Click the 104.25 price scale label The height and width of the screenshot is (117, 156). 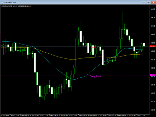(153, 18)
